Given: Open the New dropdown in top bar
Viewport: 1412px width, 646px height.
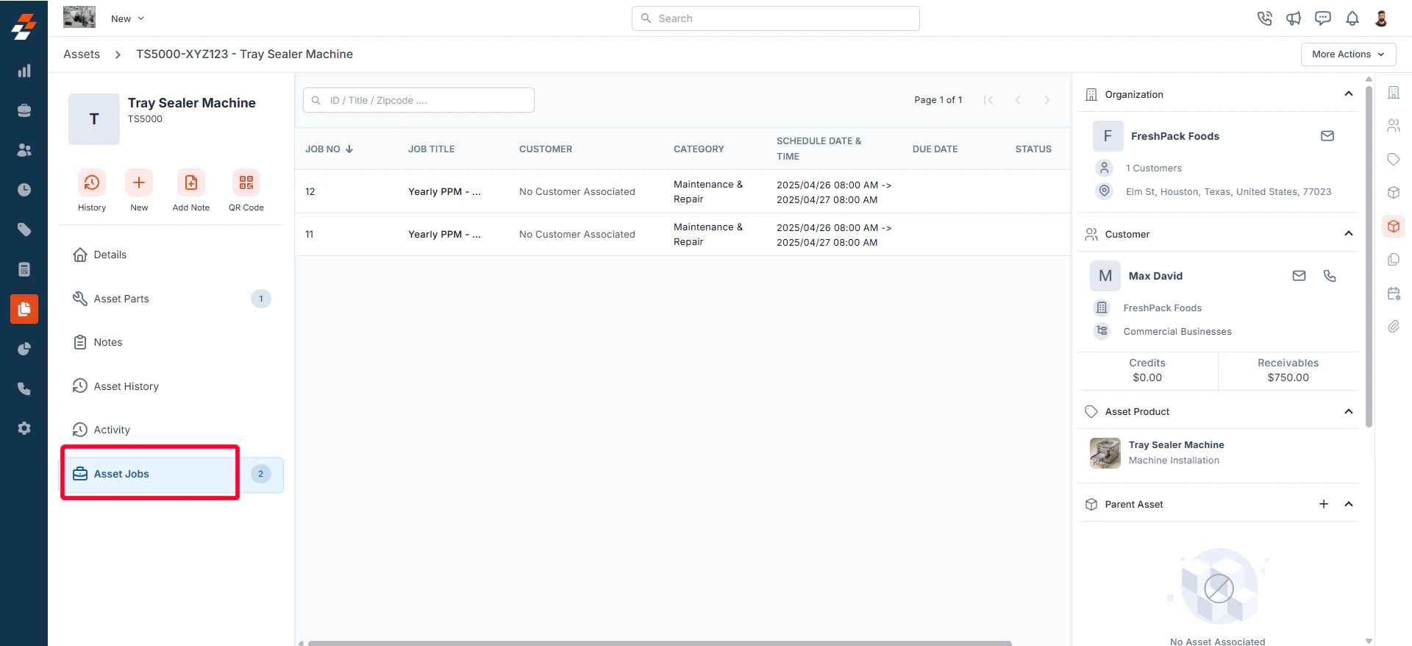Looking at the screenshot, I should pyautogui.click(x=128, y=18).
